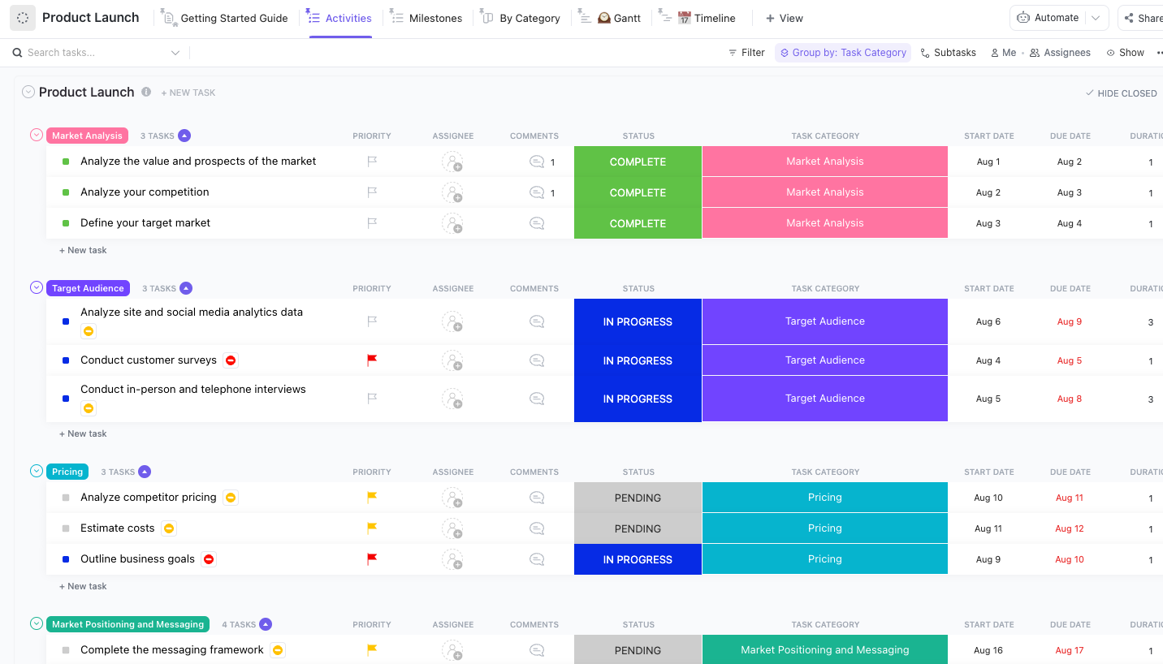Image resolution: width=1163 pixels, height=664 pixels.
Task: Collapse the Market Analysis group
Action: pyautogui.click(x=36, y=135)
